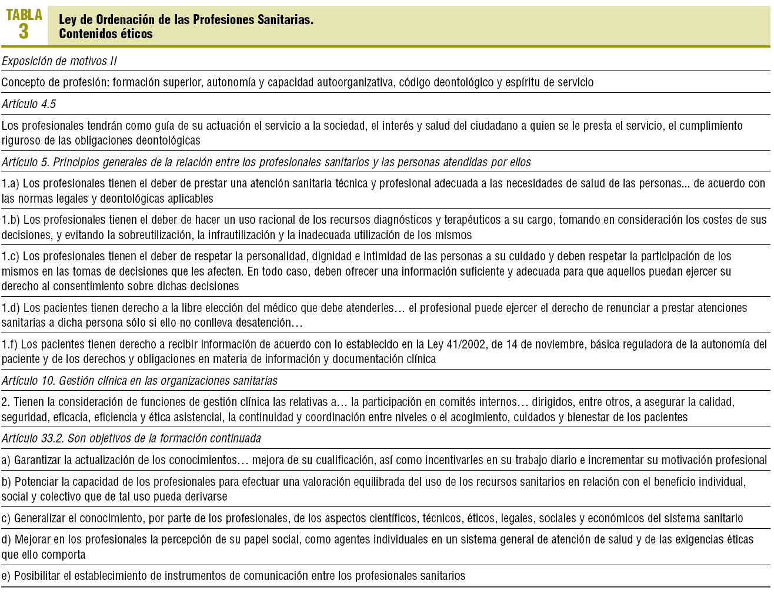
Task: Select the 'Artículo 10. Gestión clínica' heading
Action: (139, 381)
